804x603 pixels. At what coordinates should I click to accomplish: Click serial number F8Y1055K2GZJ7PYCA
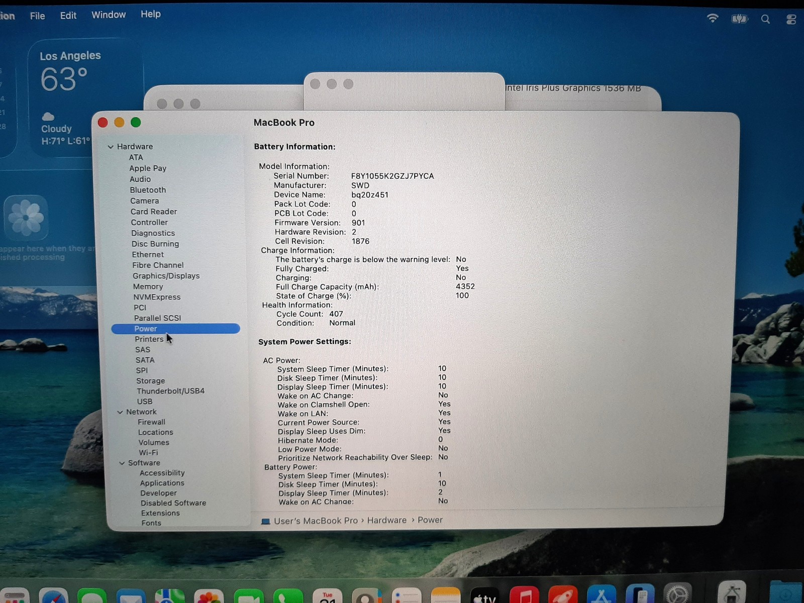392,176
